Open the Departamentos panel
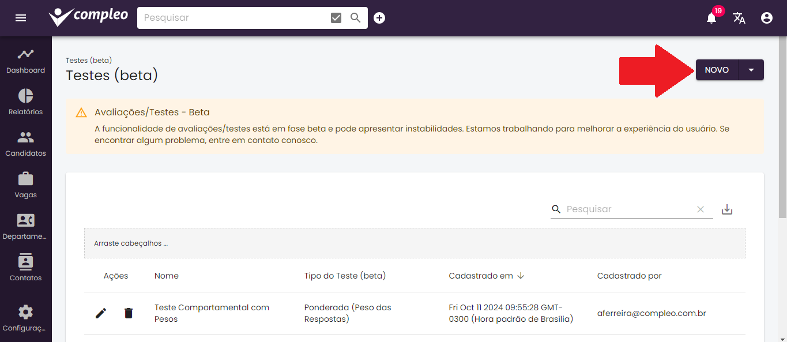Viewport: 787px width, 342px height. [25, 227]
